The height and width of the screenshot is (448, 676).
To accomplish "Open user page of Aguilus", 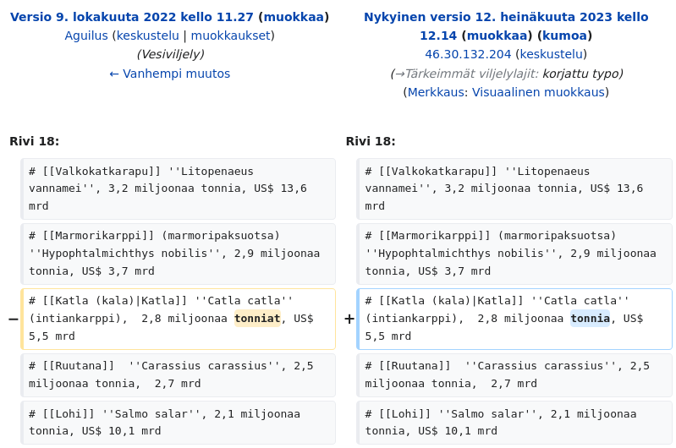I will tap(86, 36).
